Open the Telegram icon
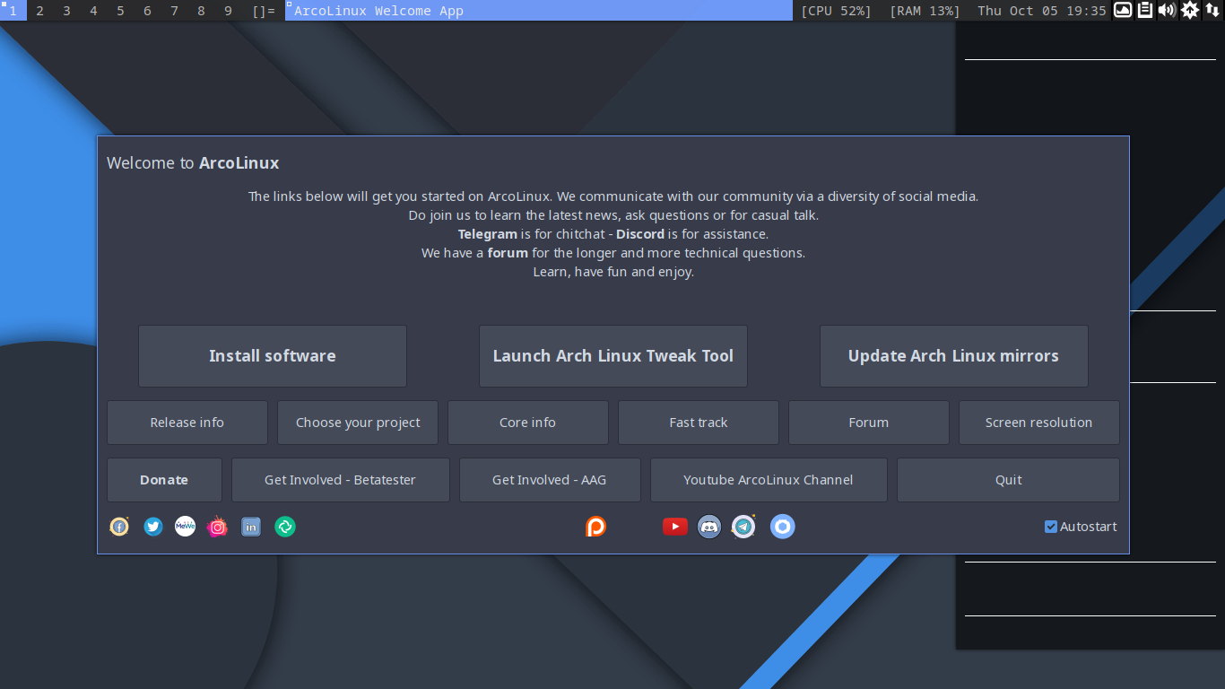The width and height of the screenshot is (1225, 689). pyautogui.click(x=743, y=527)
